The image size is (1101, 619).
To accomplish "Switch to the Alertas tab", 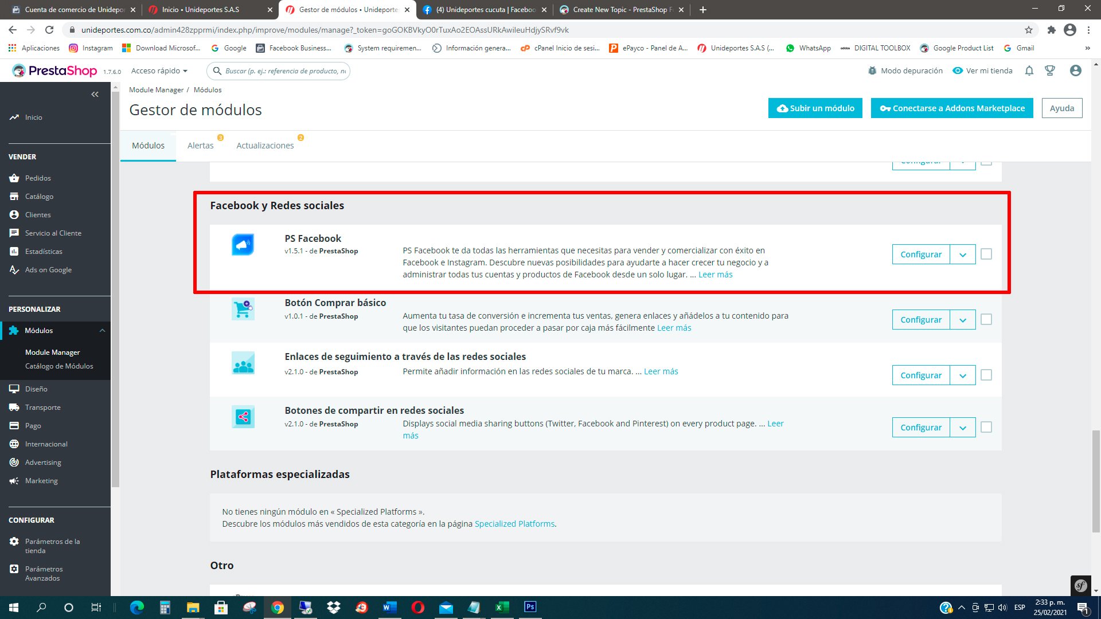I will click(x=200, y=146).
